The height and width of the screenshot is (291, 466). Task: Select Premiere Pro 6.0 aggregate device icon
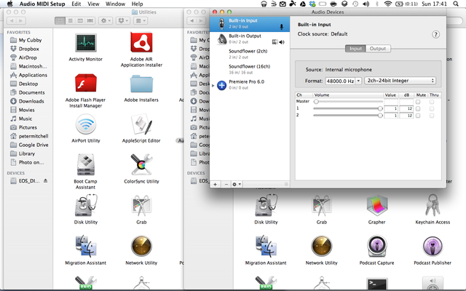coord(221,85)
